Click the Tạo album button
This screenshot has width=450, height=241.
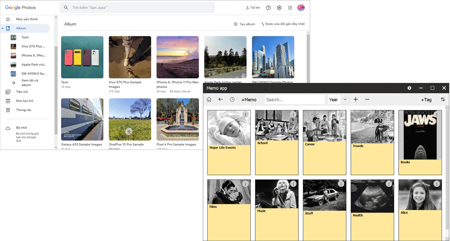245,24
